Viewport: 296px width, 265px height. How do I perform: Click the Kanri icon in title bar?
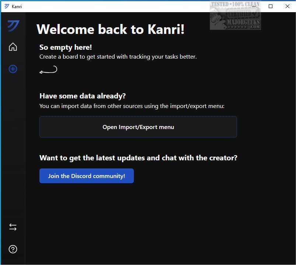coord(7,6)
